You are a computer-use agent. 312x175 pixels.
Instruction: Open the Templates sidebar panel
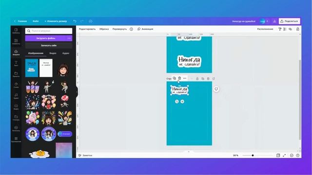[16, 31]
